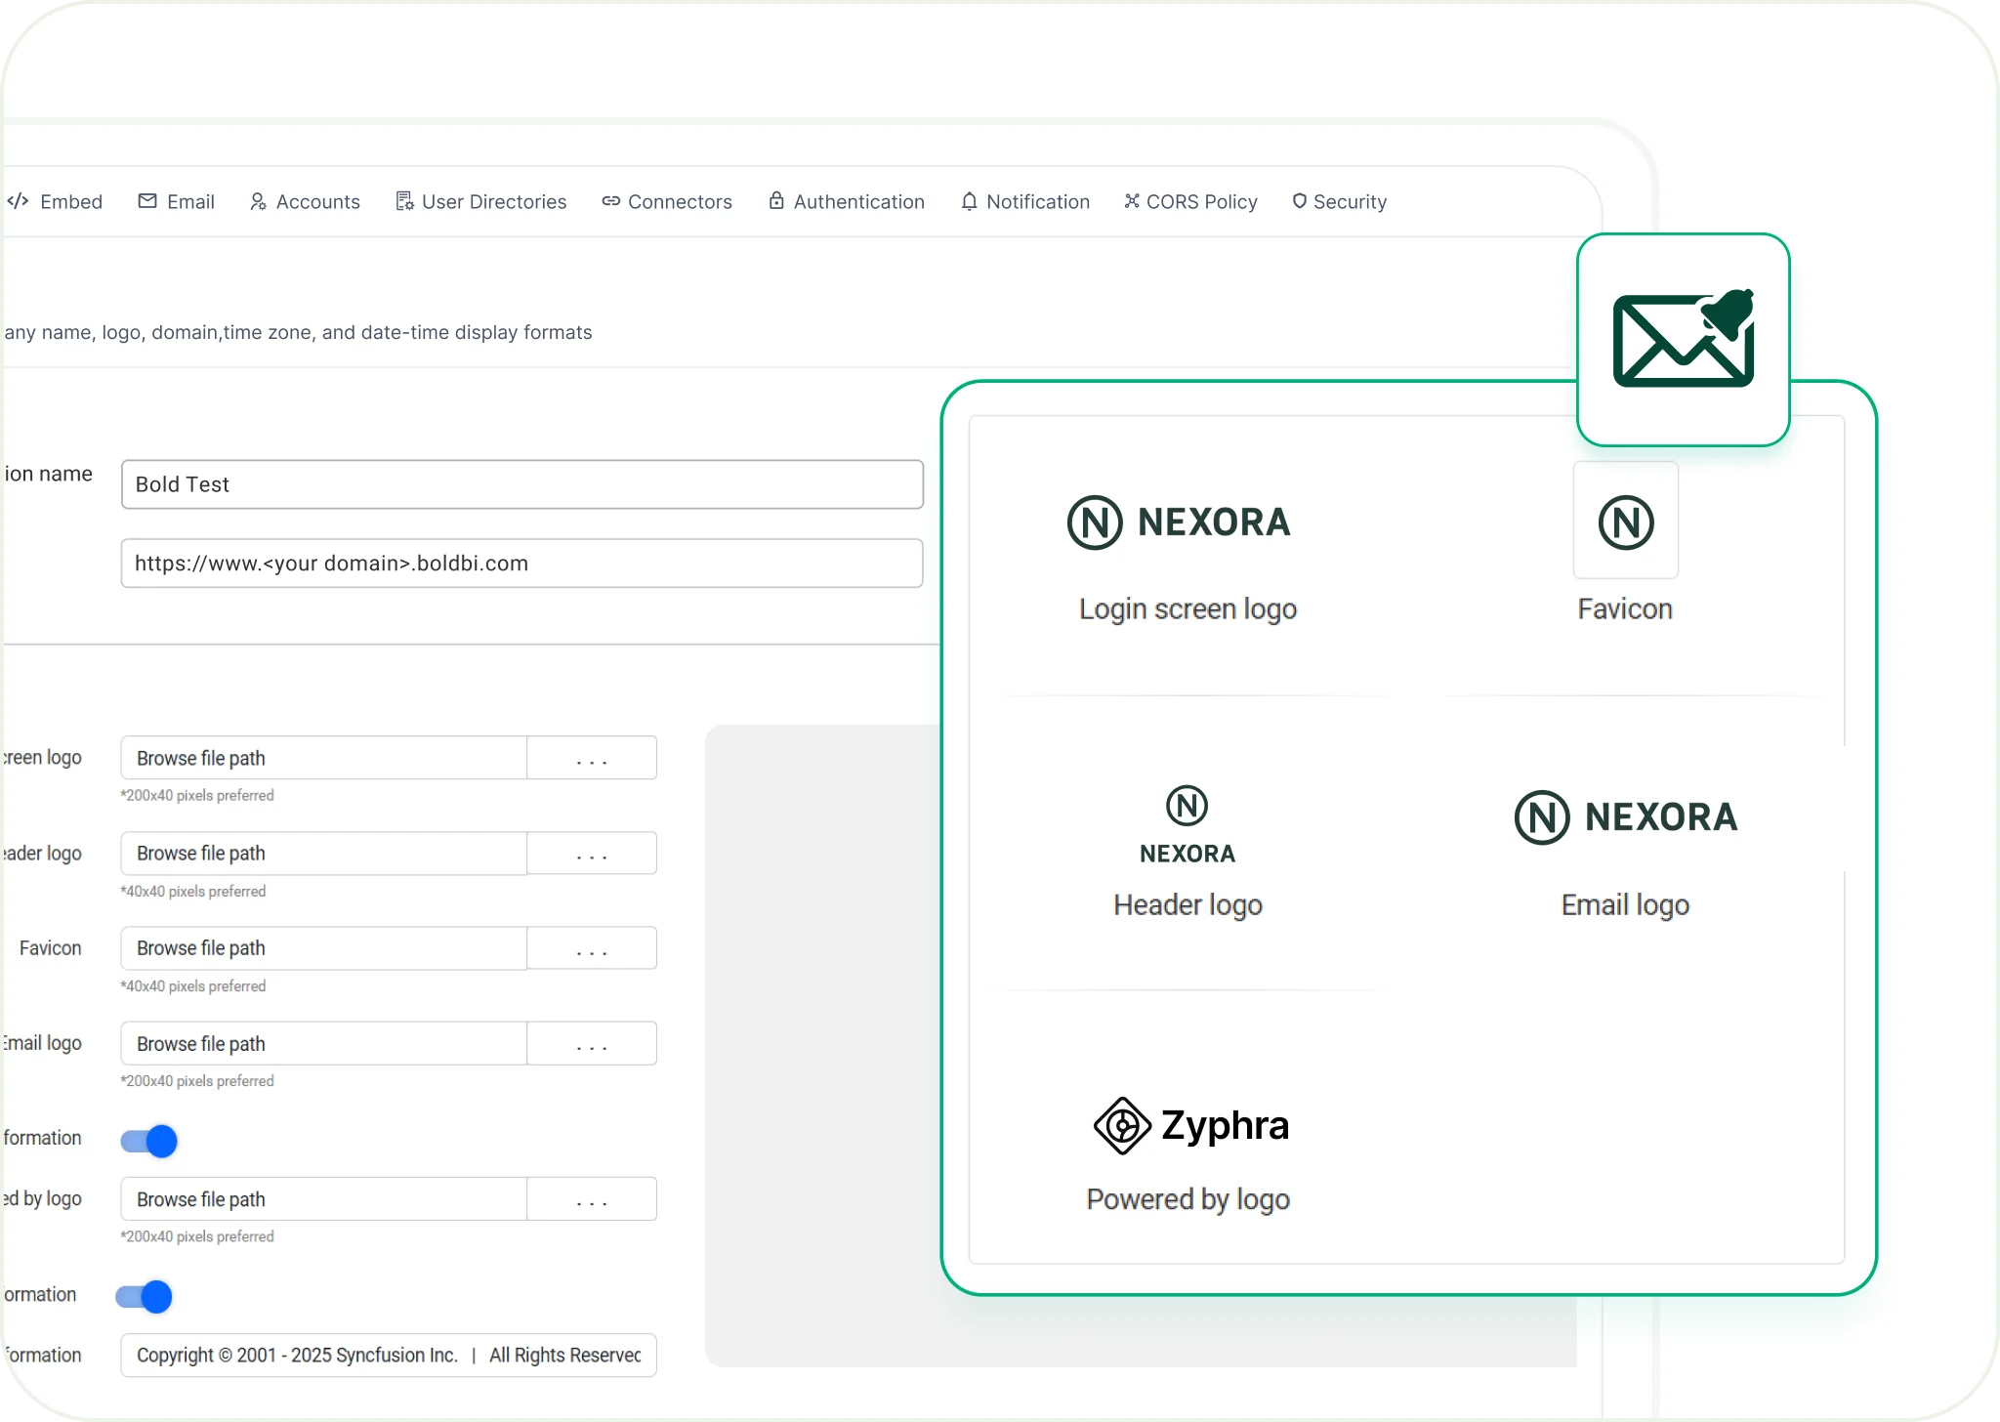Click the CORS Policy wrench icon
The height and width of the screenshot is (1422, 2000).
1132,201
